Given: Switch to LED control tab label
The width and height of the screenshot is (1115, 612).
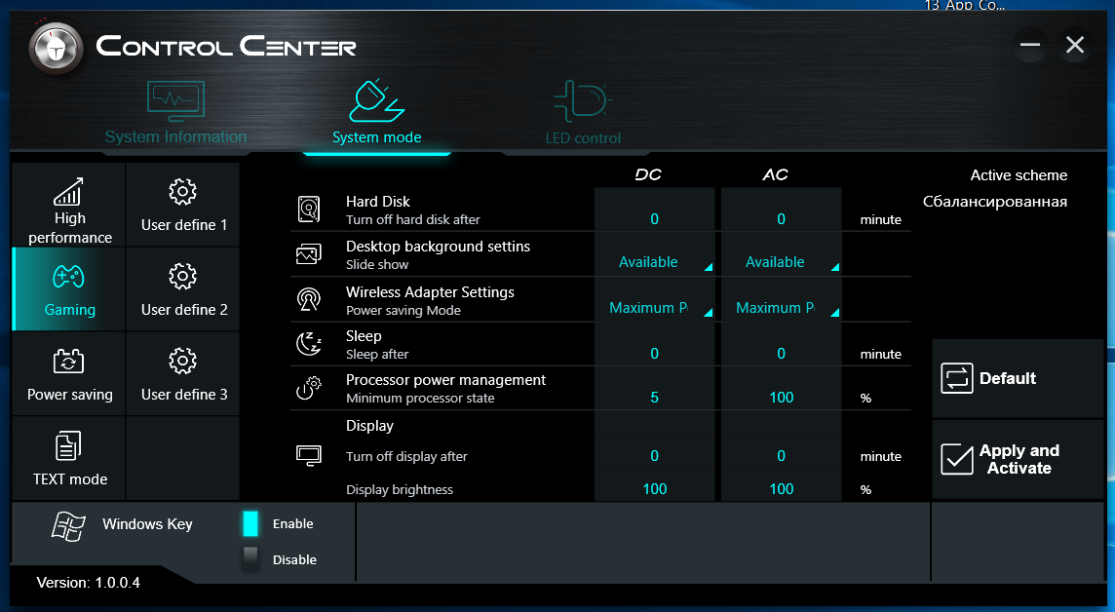Looking at the screenshot, I should [x=583, y=138].
